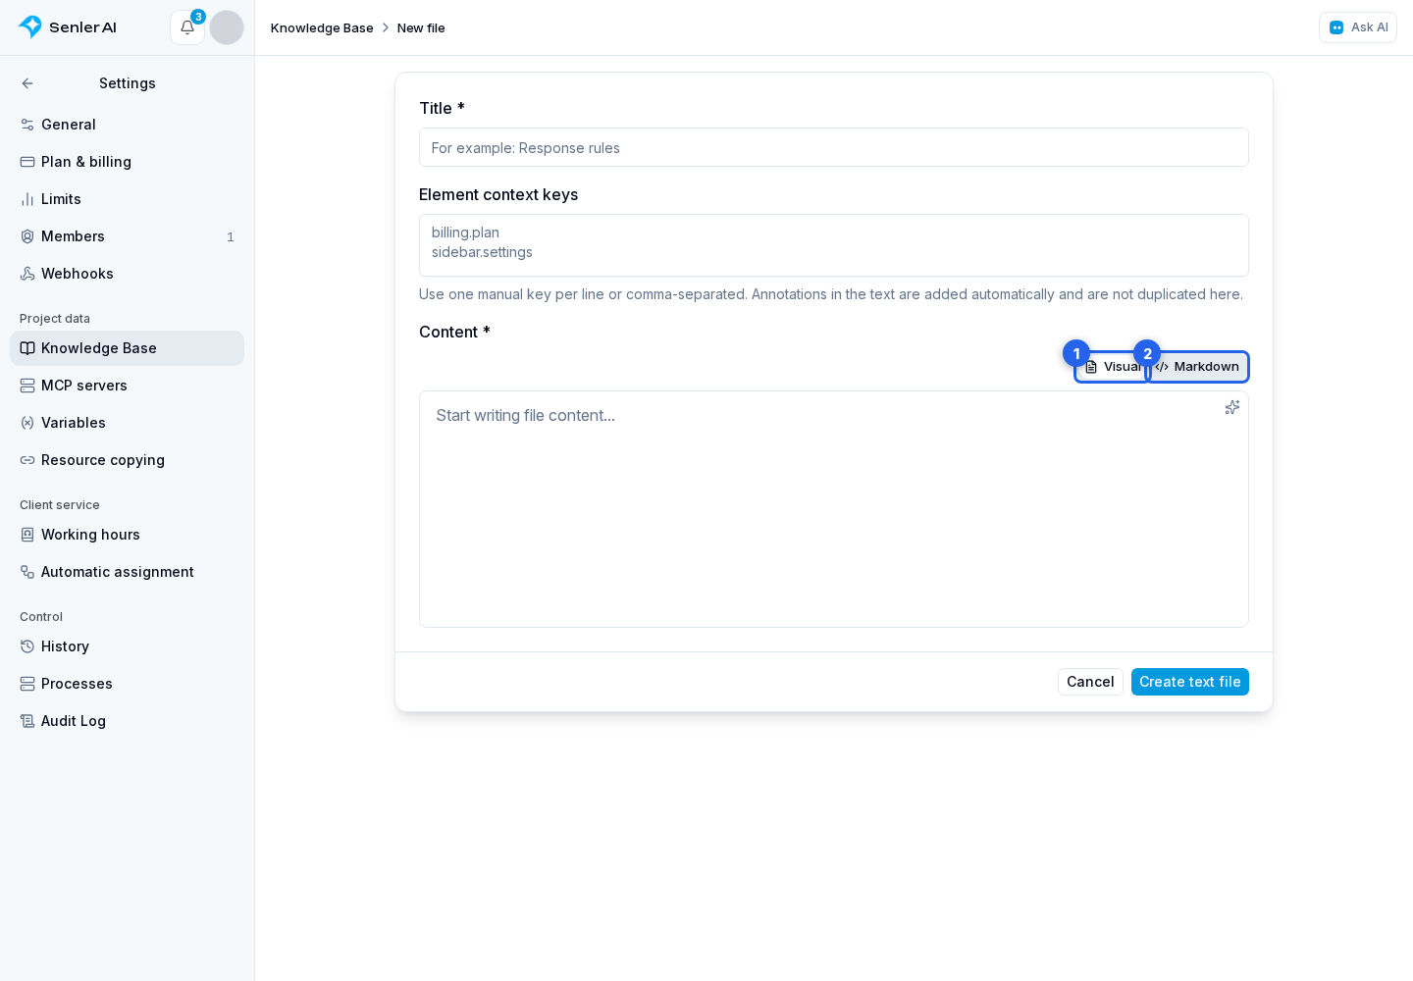The image size is (1413, 981).
Task: Cancel creating the new file
Action: pos(1090,682)
